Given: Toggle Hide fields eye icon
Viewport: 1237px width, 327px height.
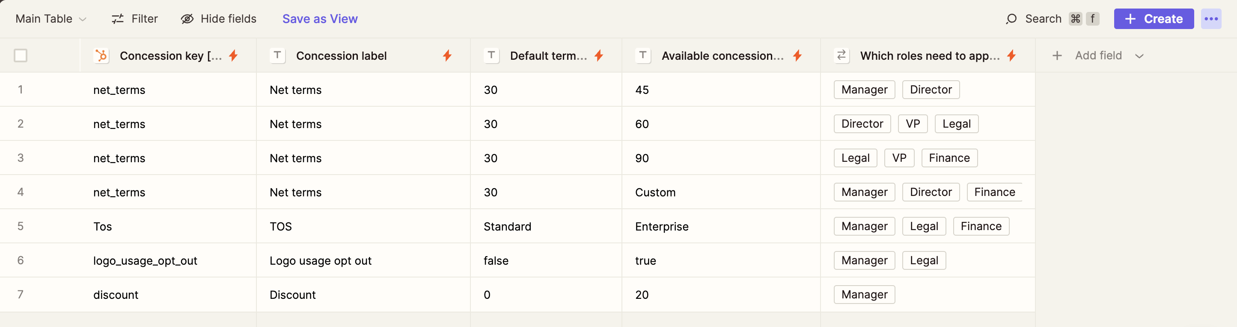Looking at the screenshot, I should pos(187,19).
